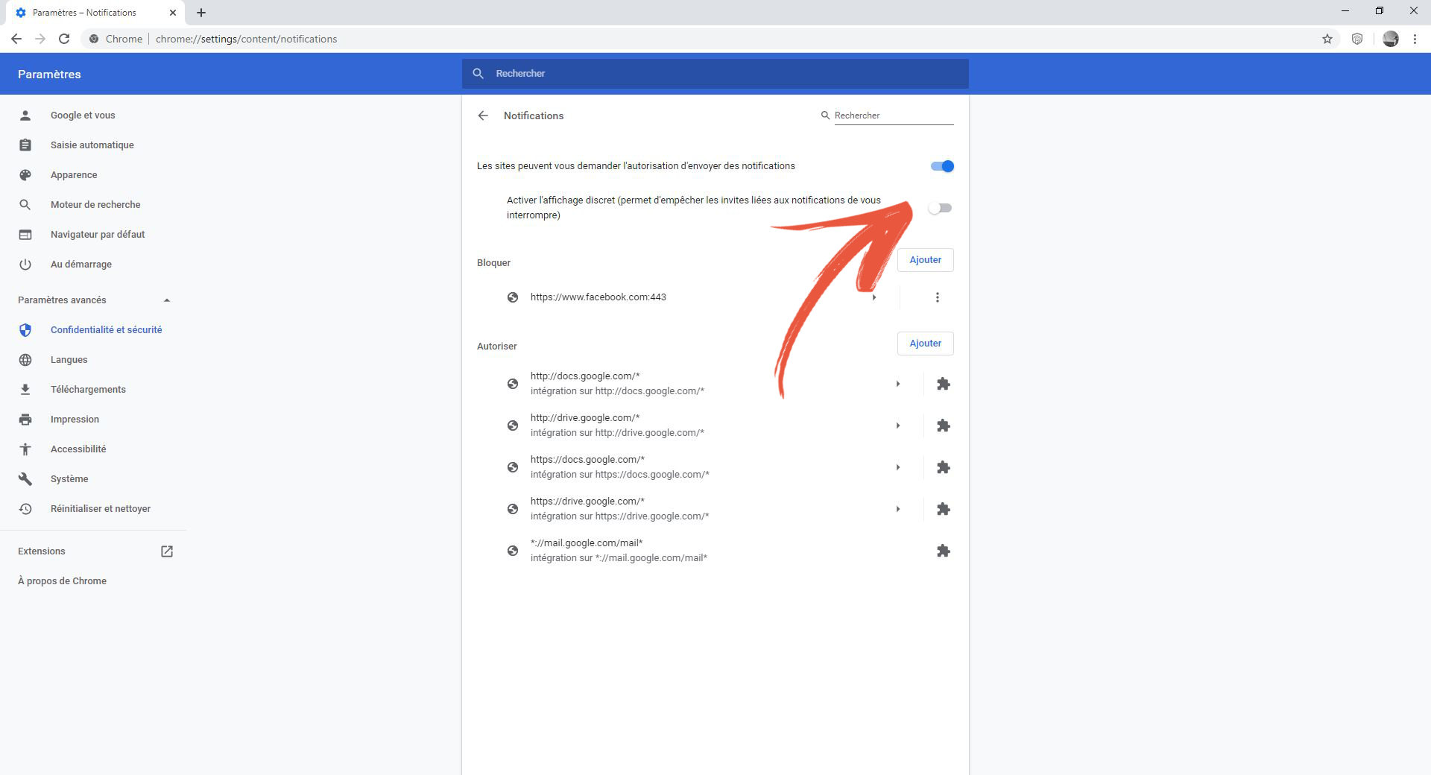Image resolution: width=1431 pixels, height=775 pixels.
Task: Click globe icon beside mail.google.com entry
Action: coord(513,551)
